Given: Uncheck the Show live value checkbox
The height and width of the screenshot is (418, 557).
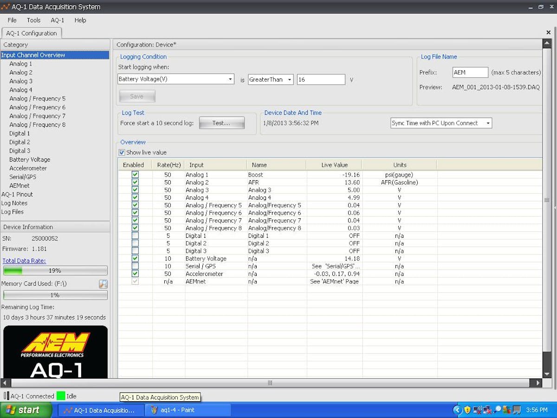Looking at the screenshot, I should point(122,152).
